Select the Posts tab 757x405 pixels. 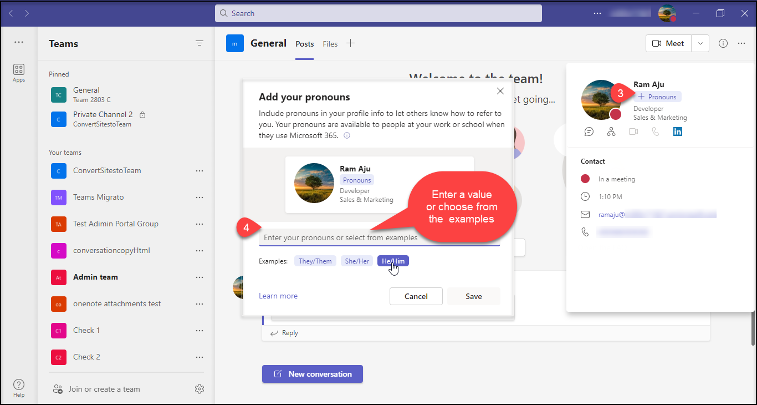pyautogui.click(x=304, y=44)
